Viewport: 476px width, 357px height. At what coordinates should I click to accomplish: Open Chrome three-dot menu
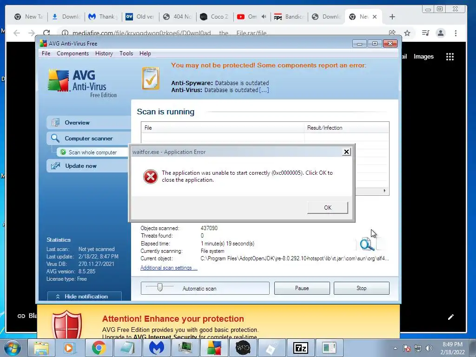pyautogui.click(x=456, y=33)
